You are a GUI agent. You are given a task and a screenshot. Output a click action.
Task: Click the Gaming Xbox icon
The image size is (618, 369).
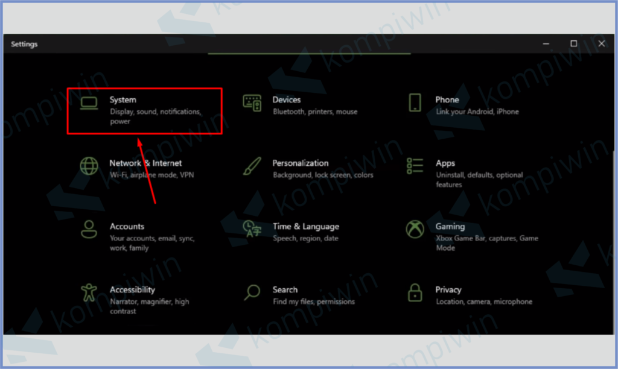415,229
